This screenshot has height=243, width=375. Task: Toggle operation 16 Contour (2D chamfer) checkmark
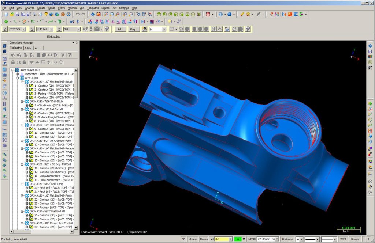[x=31, y=168]
